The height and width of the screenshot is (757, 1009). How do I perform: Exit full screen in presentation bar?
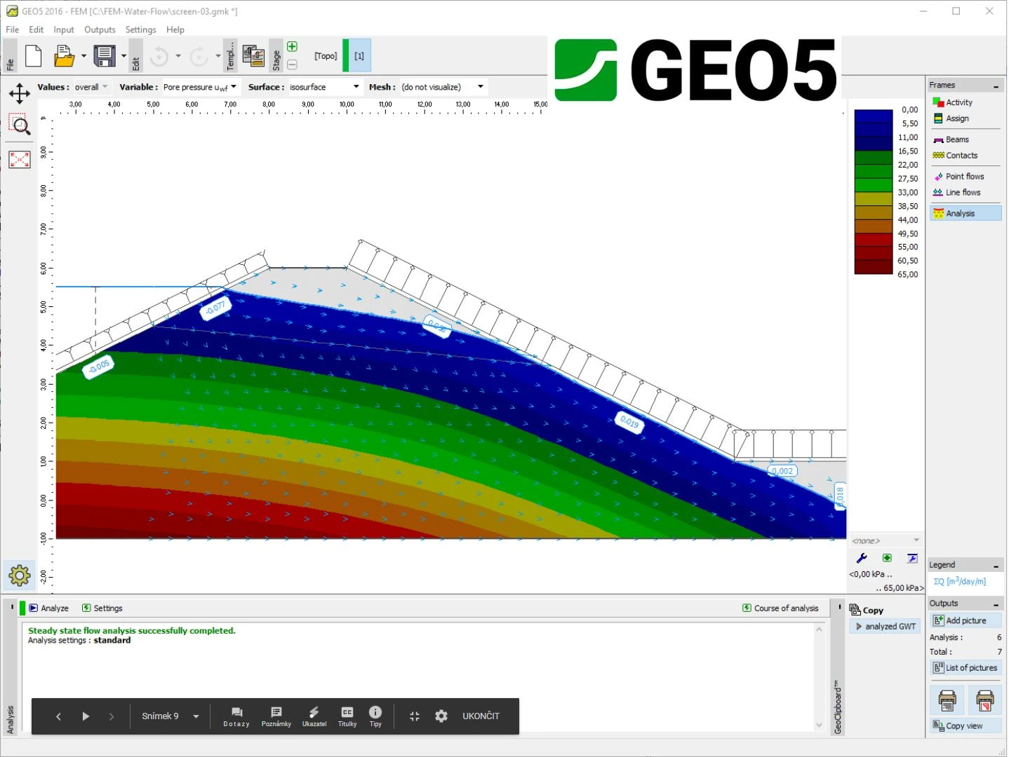pyautogui.click(x=415, y=716)
